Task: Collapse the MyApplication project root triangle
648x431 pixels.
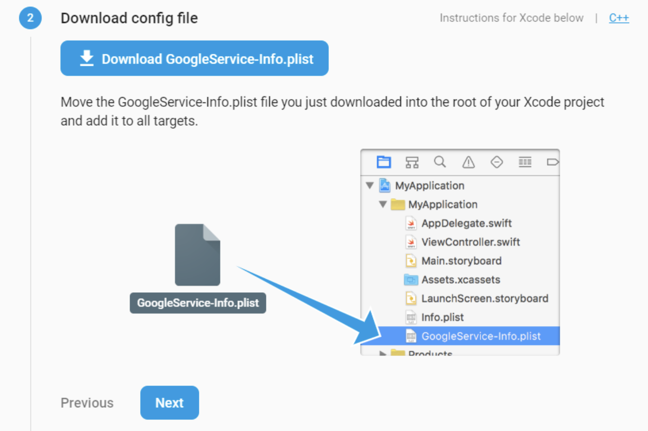Action: click(370, 186)
